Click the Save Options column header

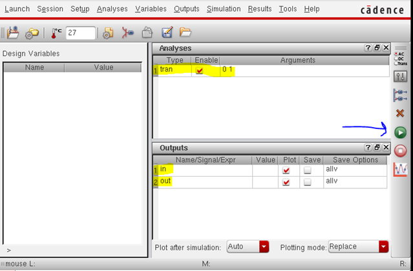pyautogui.click(x=355, y=160)
